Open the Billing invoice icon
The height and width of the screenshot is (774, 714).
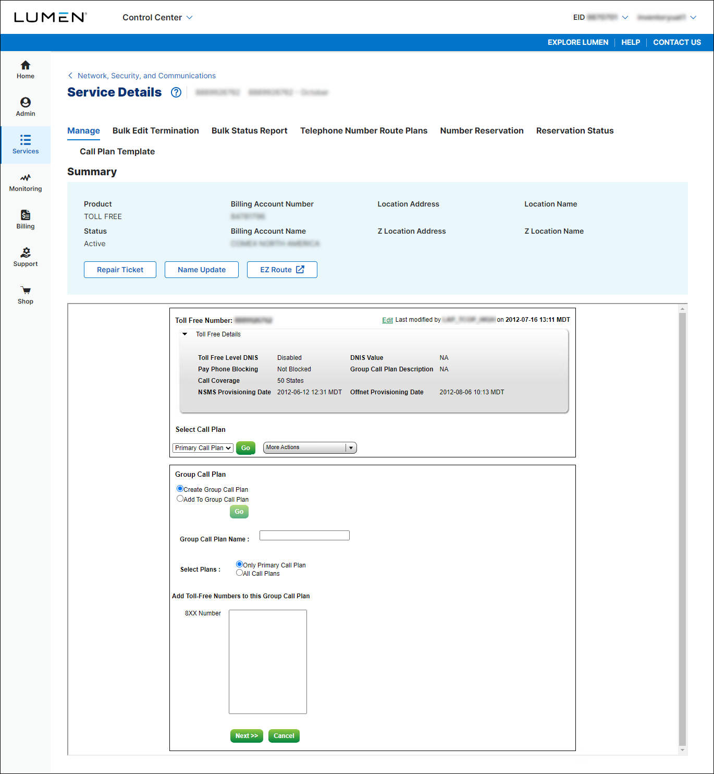pos(25,215)
